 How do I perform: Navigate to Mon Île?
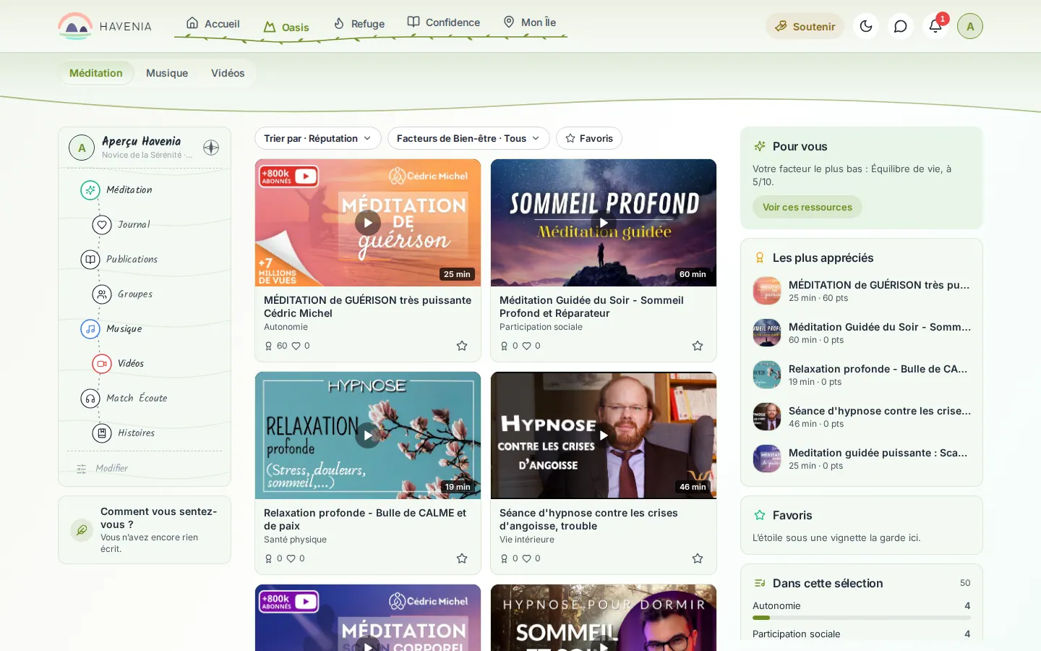pyautogui.click(x=529, y=22)
